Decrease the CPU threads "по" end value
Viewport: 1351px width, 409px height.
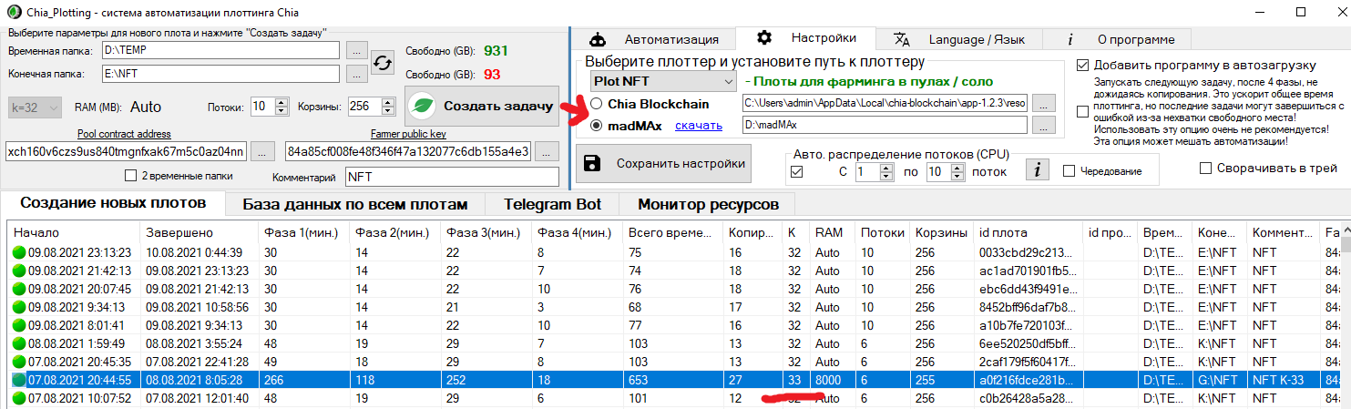[959, 176]
